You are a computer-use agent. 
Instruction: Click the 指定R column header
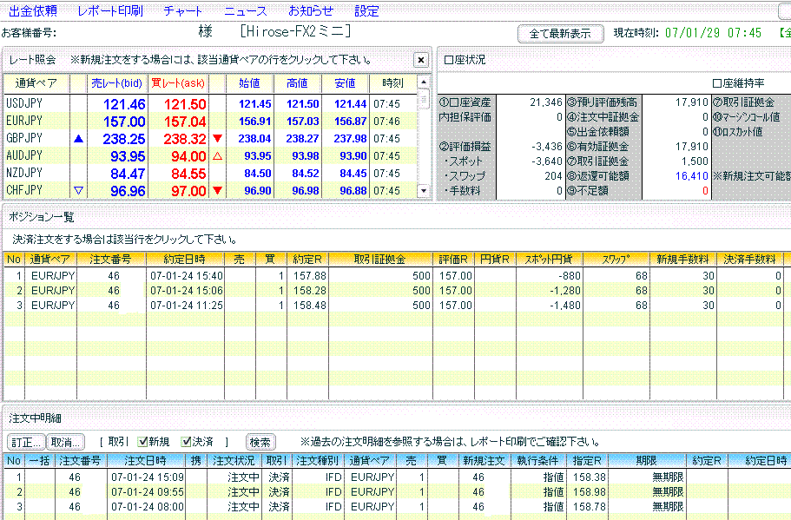(x=587, y=460)
